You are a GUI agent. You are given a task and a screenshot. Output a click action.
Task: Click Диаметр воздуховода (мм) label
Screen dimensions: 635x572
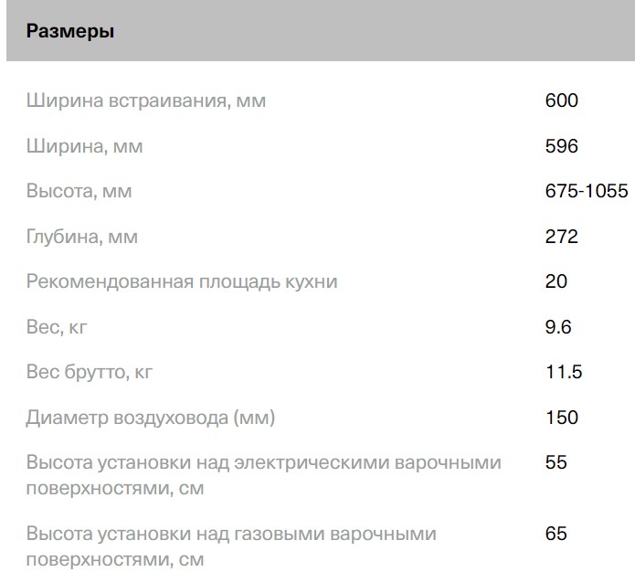tap(151, 418)
